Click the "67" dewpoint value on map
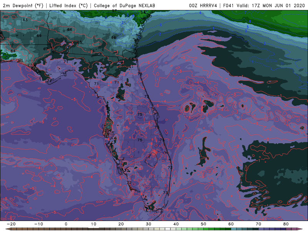 45,49
